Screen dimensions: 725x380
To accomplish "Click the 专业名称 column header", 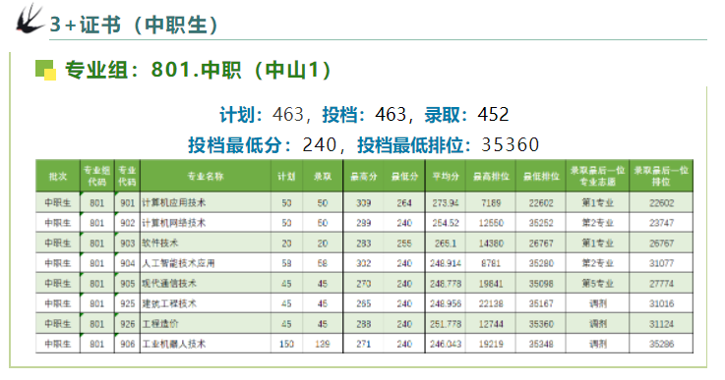I will (206, 176).
